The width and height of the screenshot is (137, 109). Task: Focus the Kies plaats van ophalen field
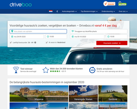click(38, 31)
